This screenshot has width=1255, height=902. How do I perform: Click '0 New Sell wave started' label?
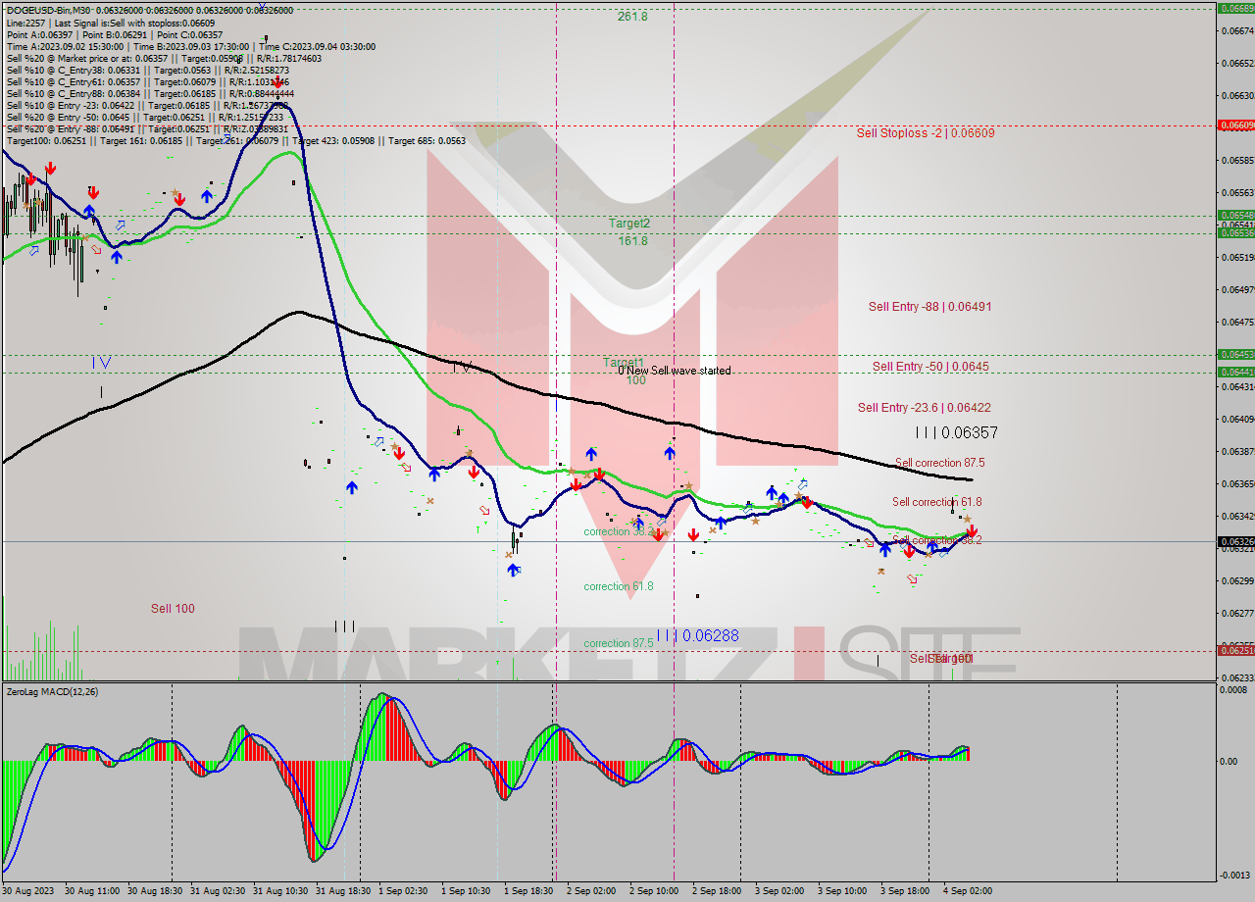click(675, 371)
